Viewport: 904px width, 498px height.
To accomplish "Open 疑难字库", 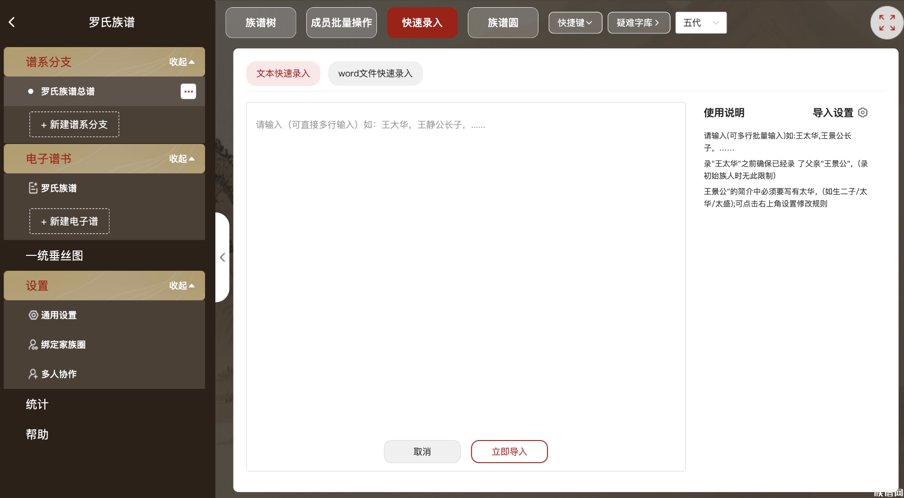I will coord(639,22).
